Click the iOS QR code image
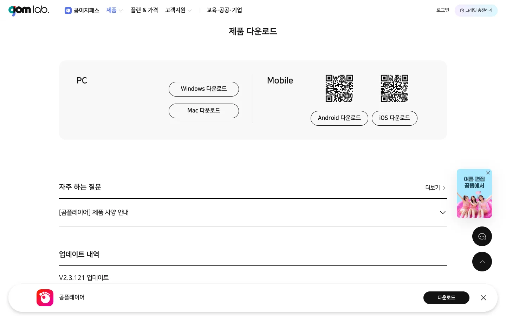This screenshot has height=316, width=506. (395, 88)
